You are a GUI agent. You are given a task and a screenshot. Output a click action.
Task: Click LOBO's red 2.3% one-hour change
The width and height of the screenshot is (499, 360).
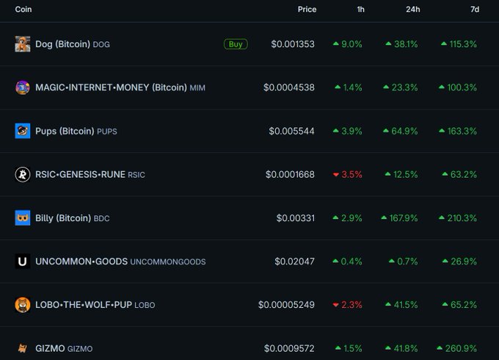point(348,305)
